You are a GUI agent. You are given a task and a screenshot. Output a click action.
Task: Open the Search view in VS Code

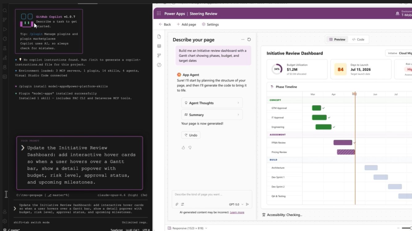coord(5,10)
